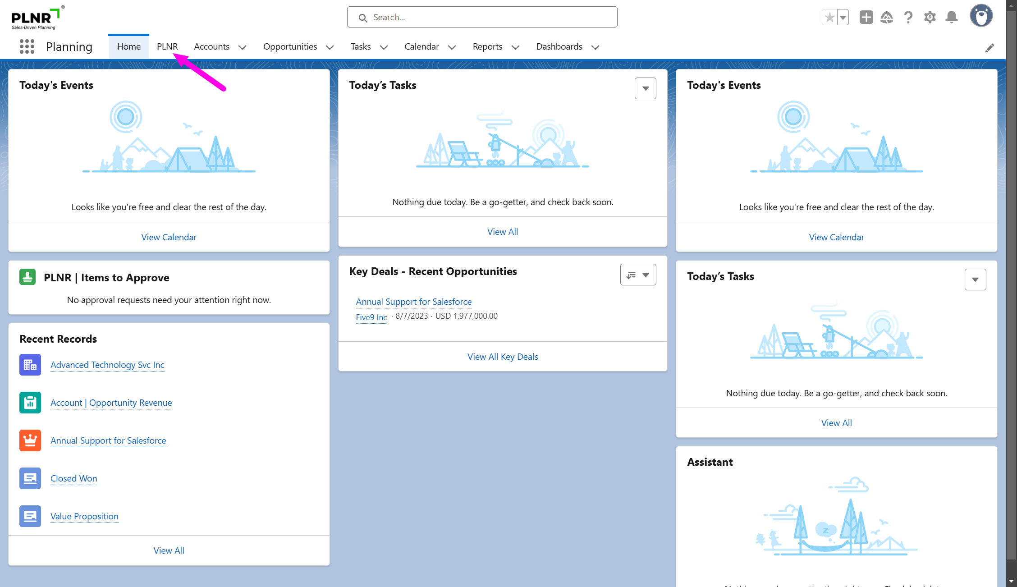The width and height of the screenshot is (1017, 587).
Task: Expand the Accounts tab dropdown chevron
Action: click(x=243, y=47)
